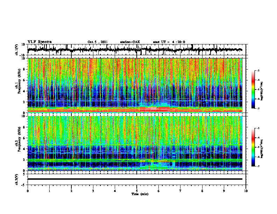Click the "Time (min)" x-axis label
This screenshot has height=214, width=277.
[x=140, y=194]
